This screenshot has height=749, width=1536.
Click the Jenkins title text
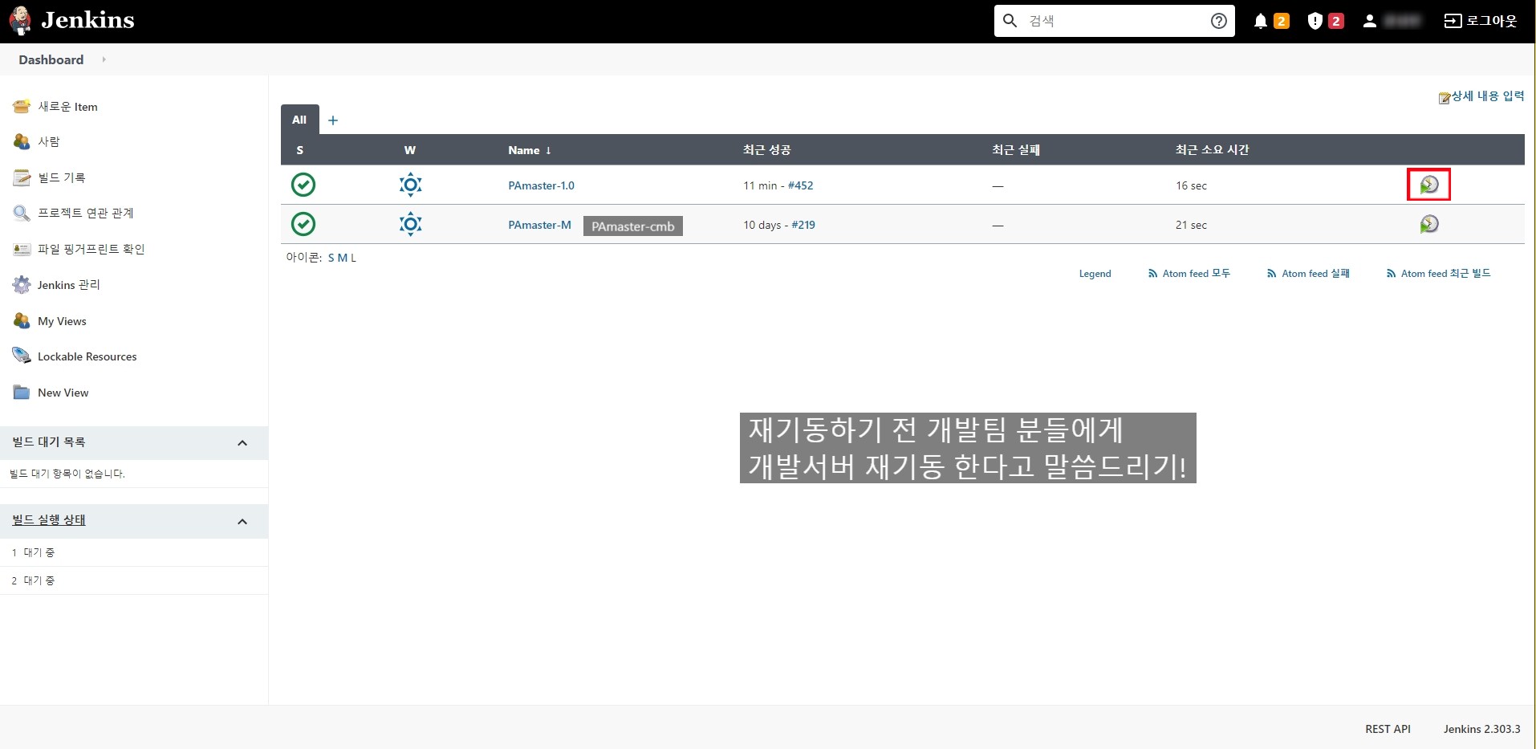(x=87, y=20)
